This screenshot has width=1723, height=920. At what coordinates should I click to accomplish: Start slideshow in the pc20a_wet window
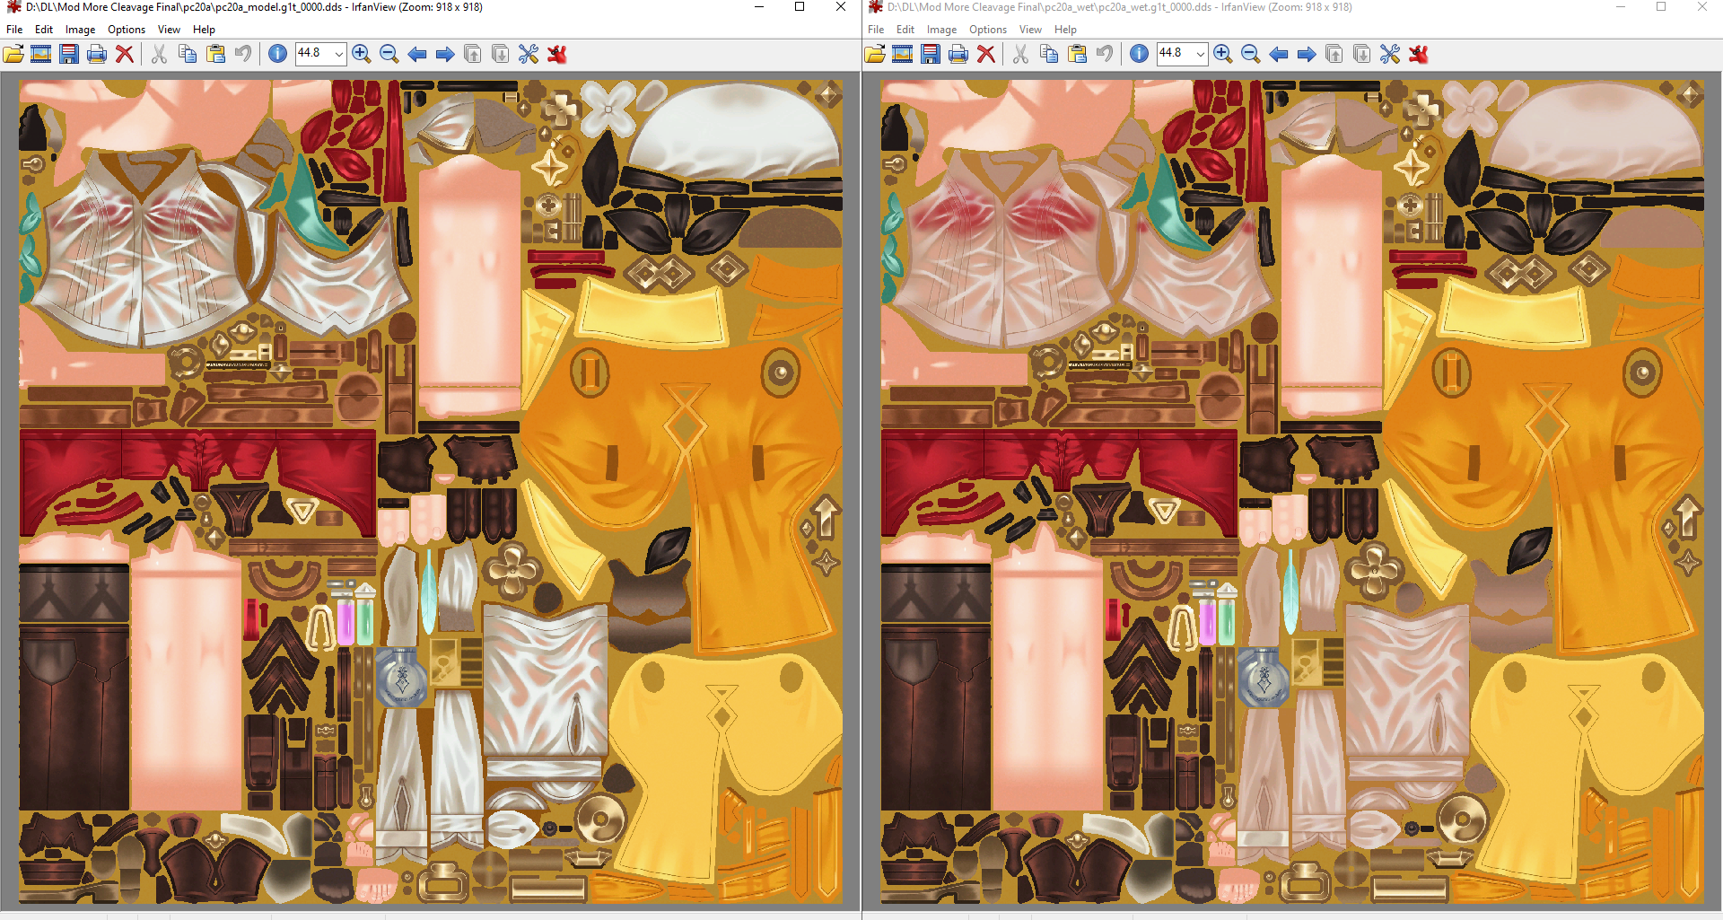click(903, 54)
